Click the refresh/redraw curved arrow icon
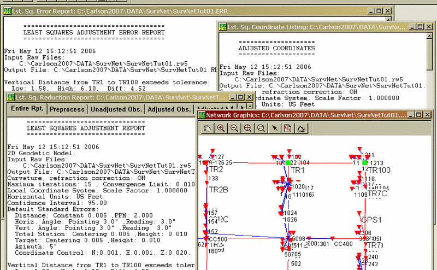Image resolution: width=437 pixels, height=270 pixels. [301, 128]
